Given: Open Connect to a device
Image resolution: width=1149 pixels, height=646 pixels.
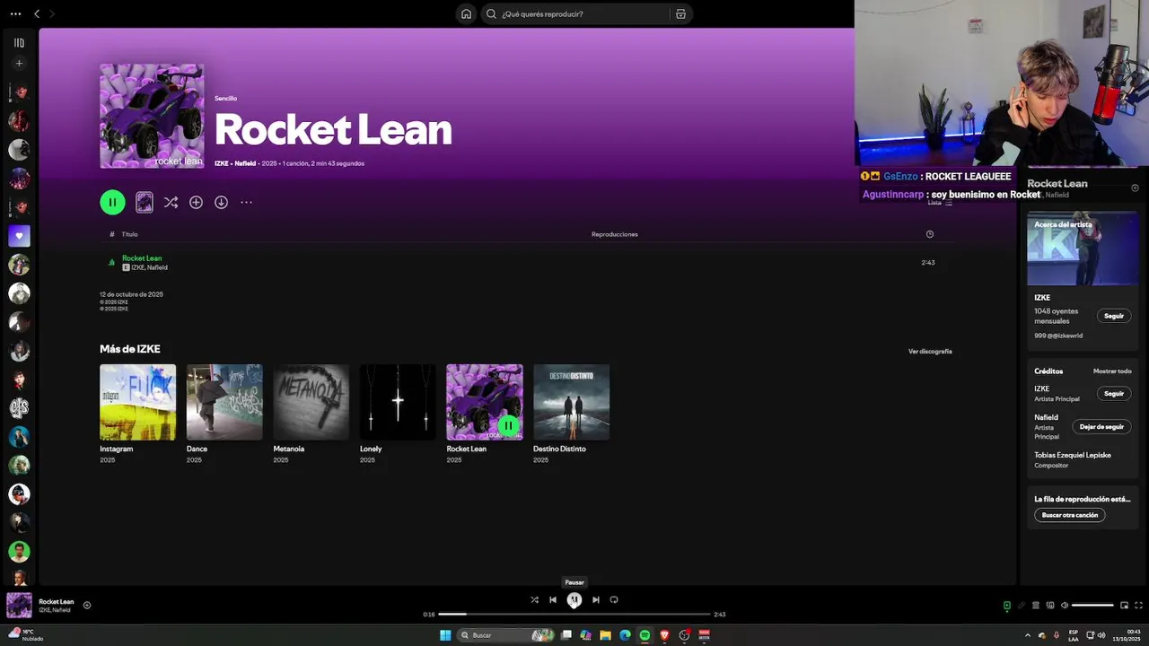Looking at the screenshot, I should tap(1050, 606).
